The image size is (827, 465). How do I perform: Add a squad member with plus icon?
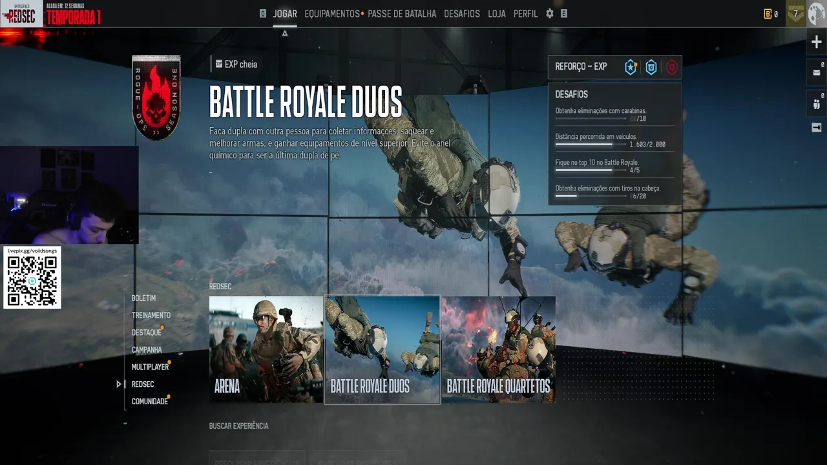(817, 43)
